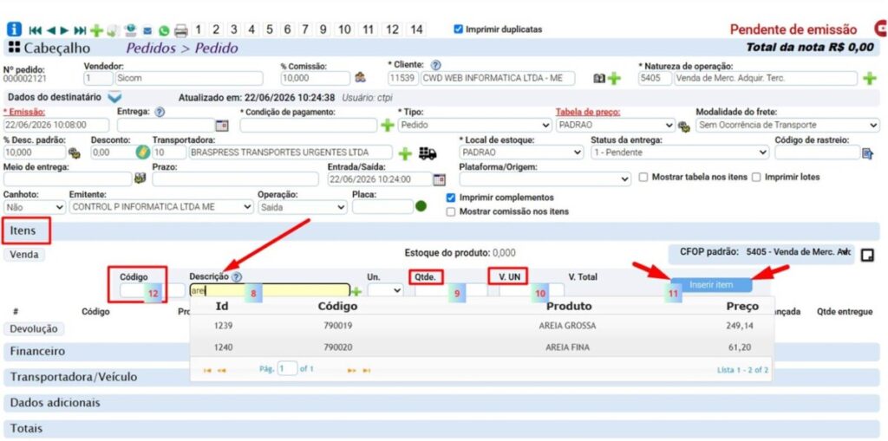Open the Un. unit dropdown
Viewport: 888px width, 441px height.
(385, 290)
